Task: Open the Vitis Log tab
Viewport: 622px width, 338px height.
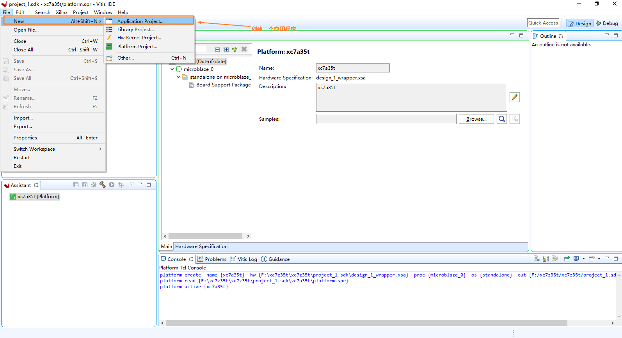Action: point(244,259)
